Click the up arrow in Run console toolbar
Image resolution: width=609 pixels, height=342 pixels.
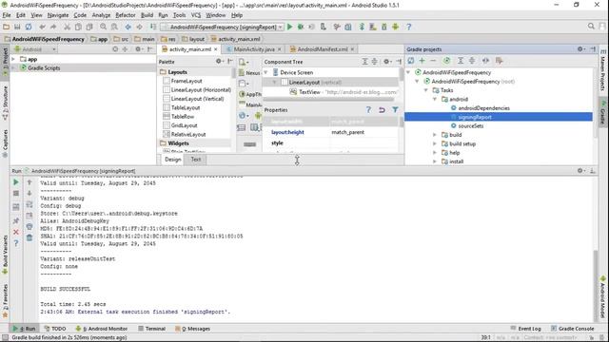29,181
